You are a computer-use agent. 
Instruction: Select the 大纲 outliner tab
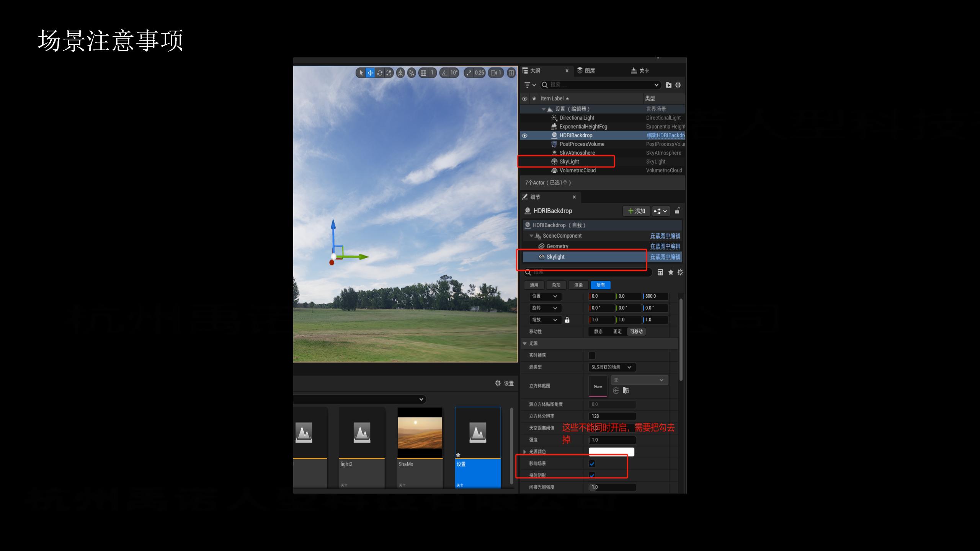[x=535, y=71]
